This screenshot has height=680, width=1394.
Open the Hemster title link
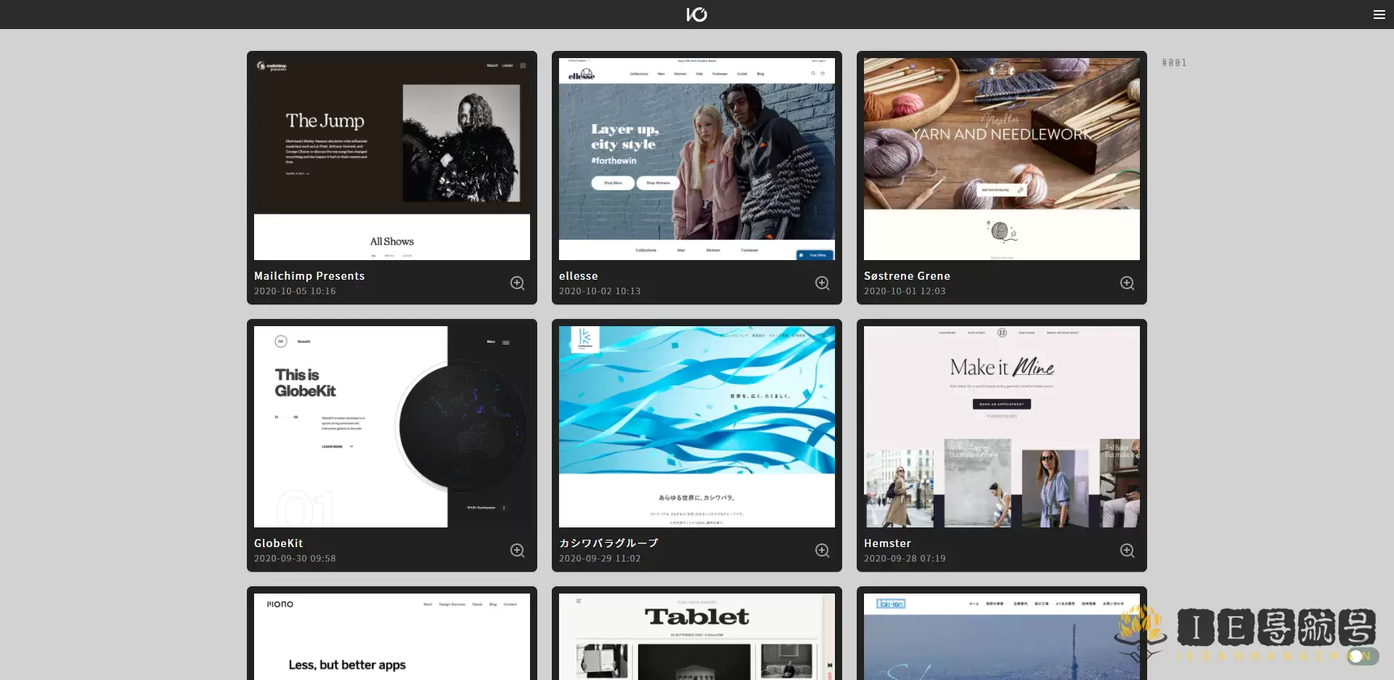point(887,543)
